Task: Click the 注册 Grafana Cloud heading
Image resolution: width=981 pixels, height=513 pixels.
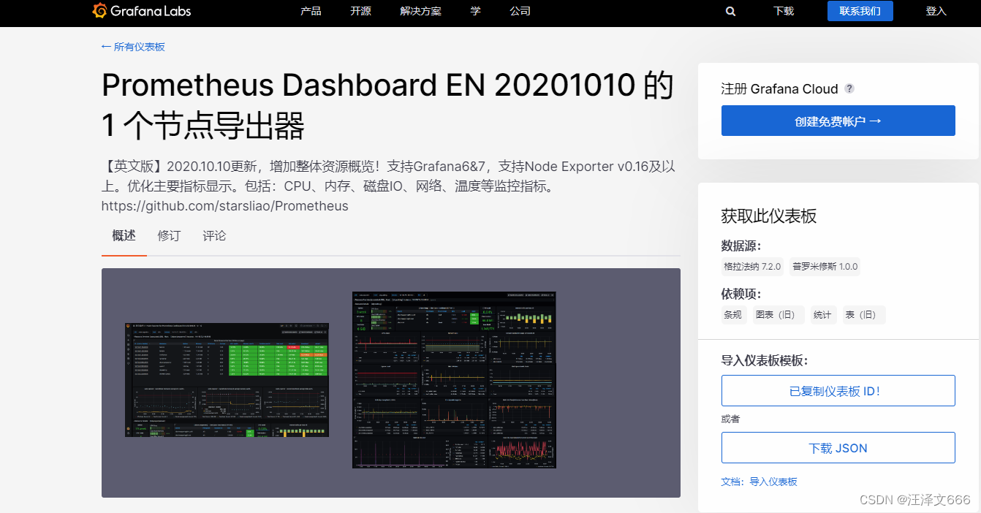Action: tap(779, 89)
